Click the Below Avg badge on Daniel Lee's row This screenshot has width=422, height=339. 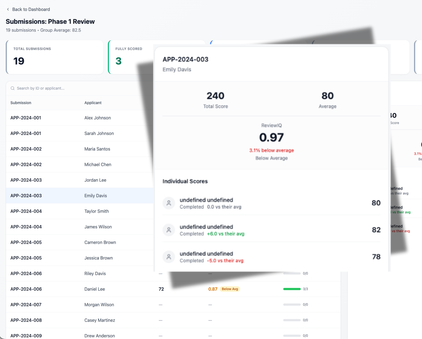230,289
